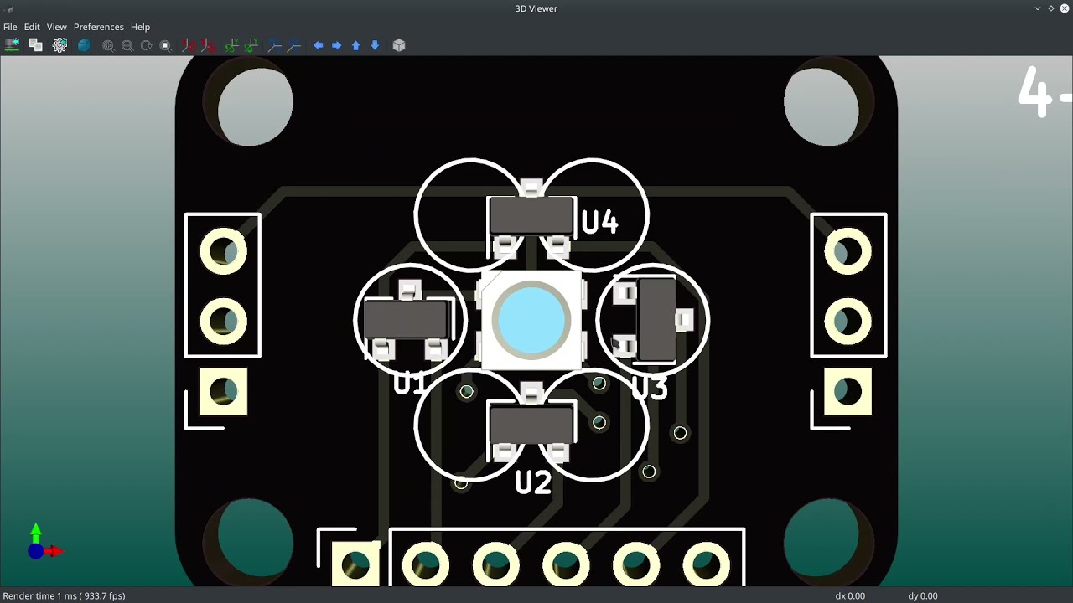
Task: Move the board up with arrow icon
Action: [x=356, y=45]
